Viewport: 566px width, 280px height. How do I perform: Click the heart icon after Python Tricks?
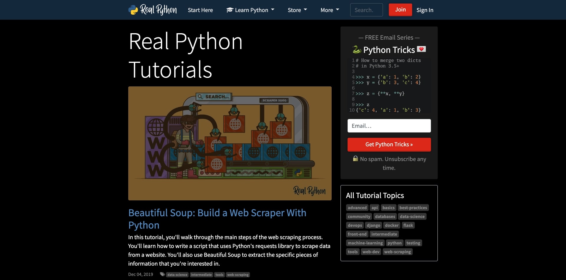click(x=422, y=49)
